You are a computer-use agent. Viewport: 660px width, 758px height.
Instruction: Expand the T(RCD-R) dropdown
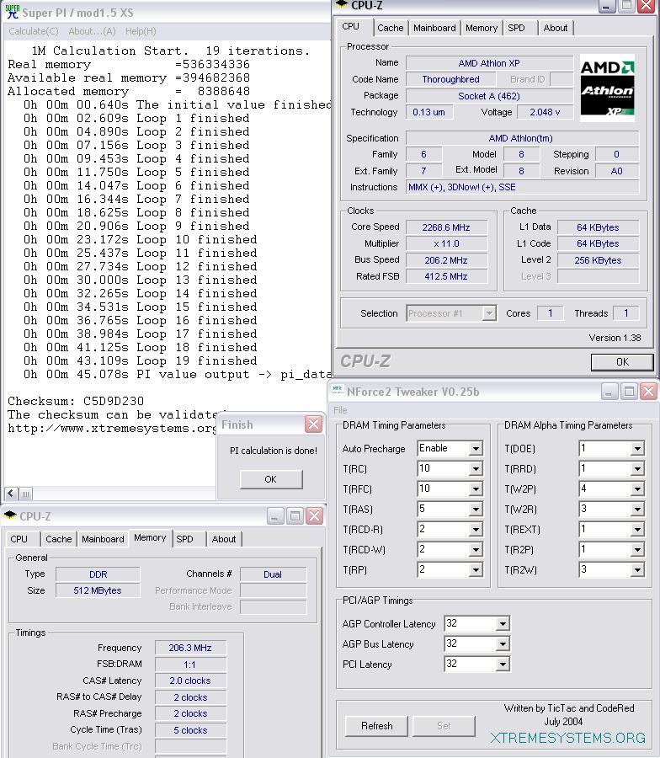point(476,530)
